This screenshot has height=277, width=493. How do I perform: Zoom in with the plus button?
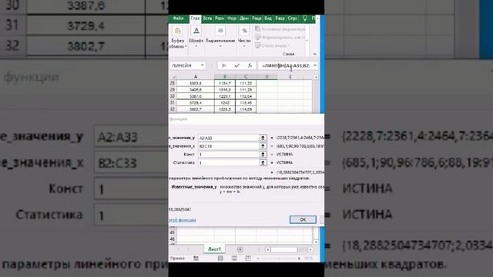coord(299,259)
